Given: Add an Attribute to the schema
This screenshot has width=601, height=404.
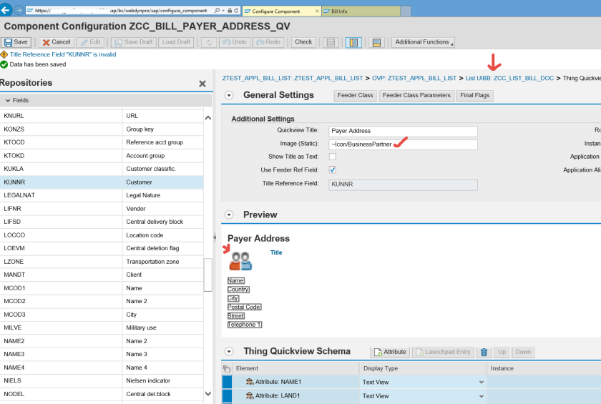Looking at the screenshot, I should (390, 352).
